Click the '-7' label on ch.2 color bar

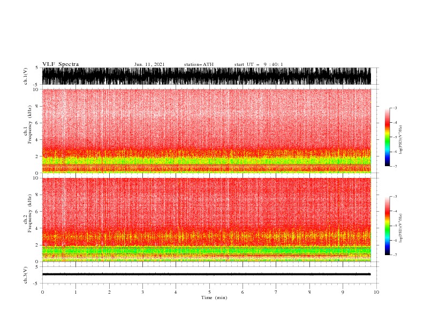point(395,255)
